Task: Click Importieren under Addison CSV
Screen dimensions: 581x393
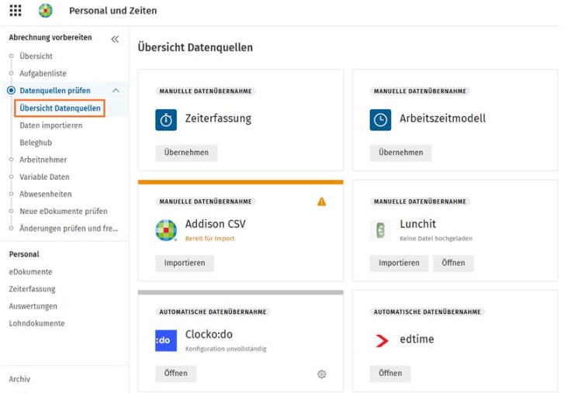Action: tap(185, 263)
